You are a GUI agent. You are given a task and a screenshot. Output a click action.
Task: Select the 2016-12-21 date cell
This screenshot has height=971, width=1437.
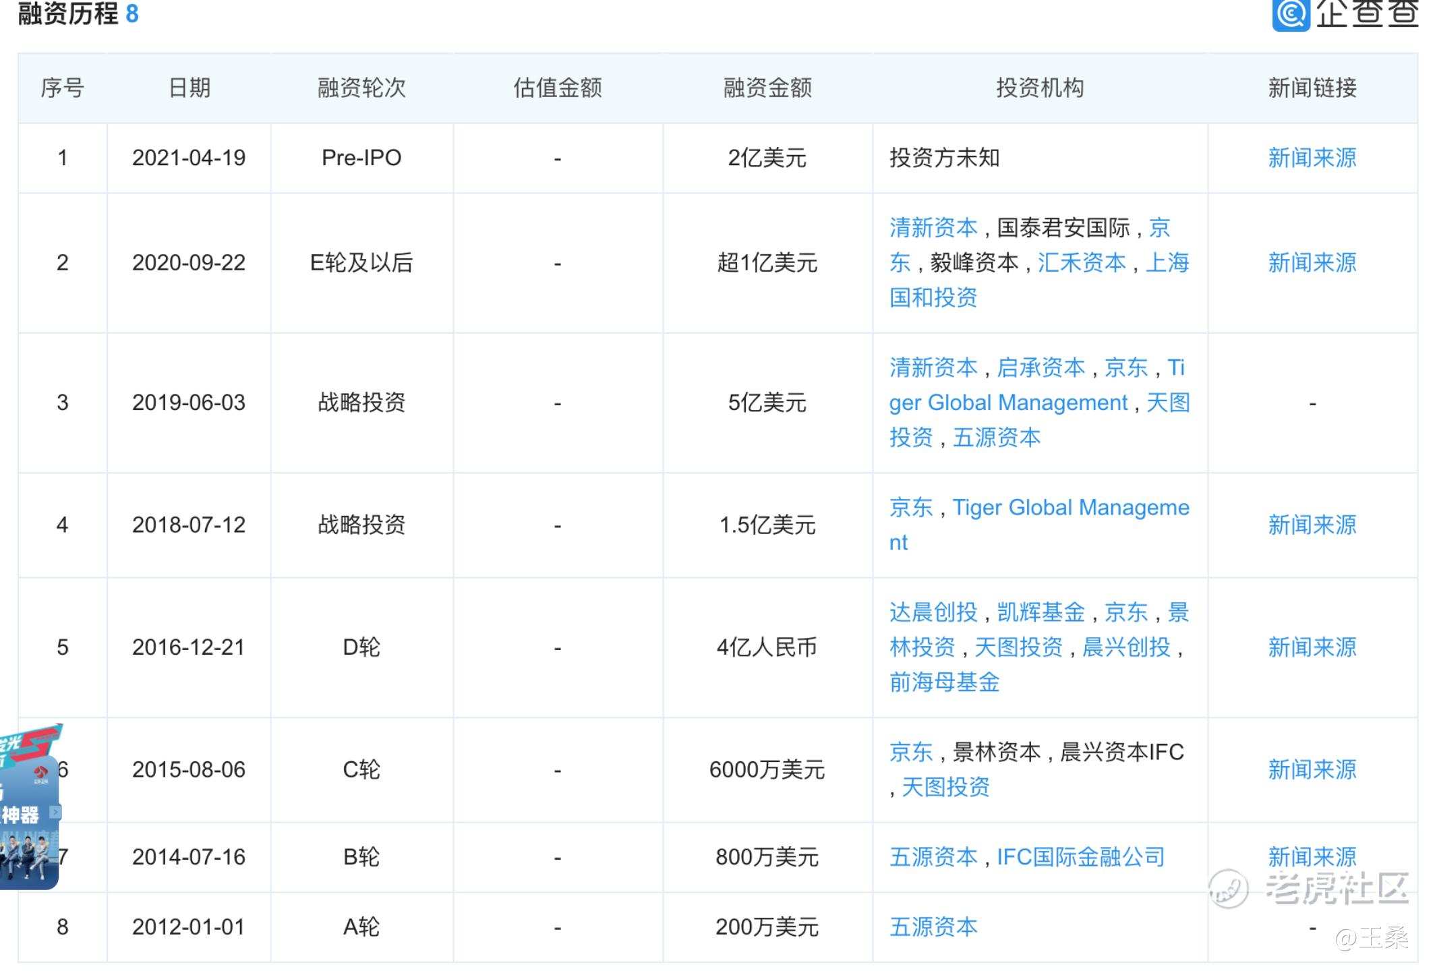coord(189,647)
